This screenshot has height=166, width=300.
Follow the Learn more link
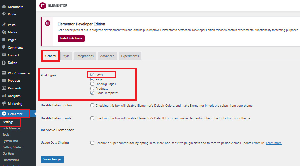(x=274, y=143)
